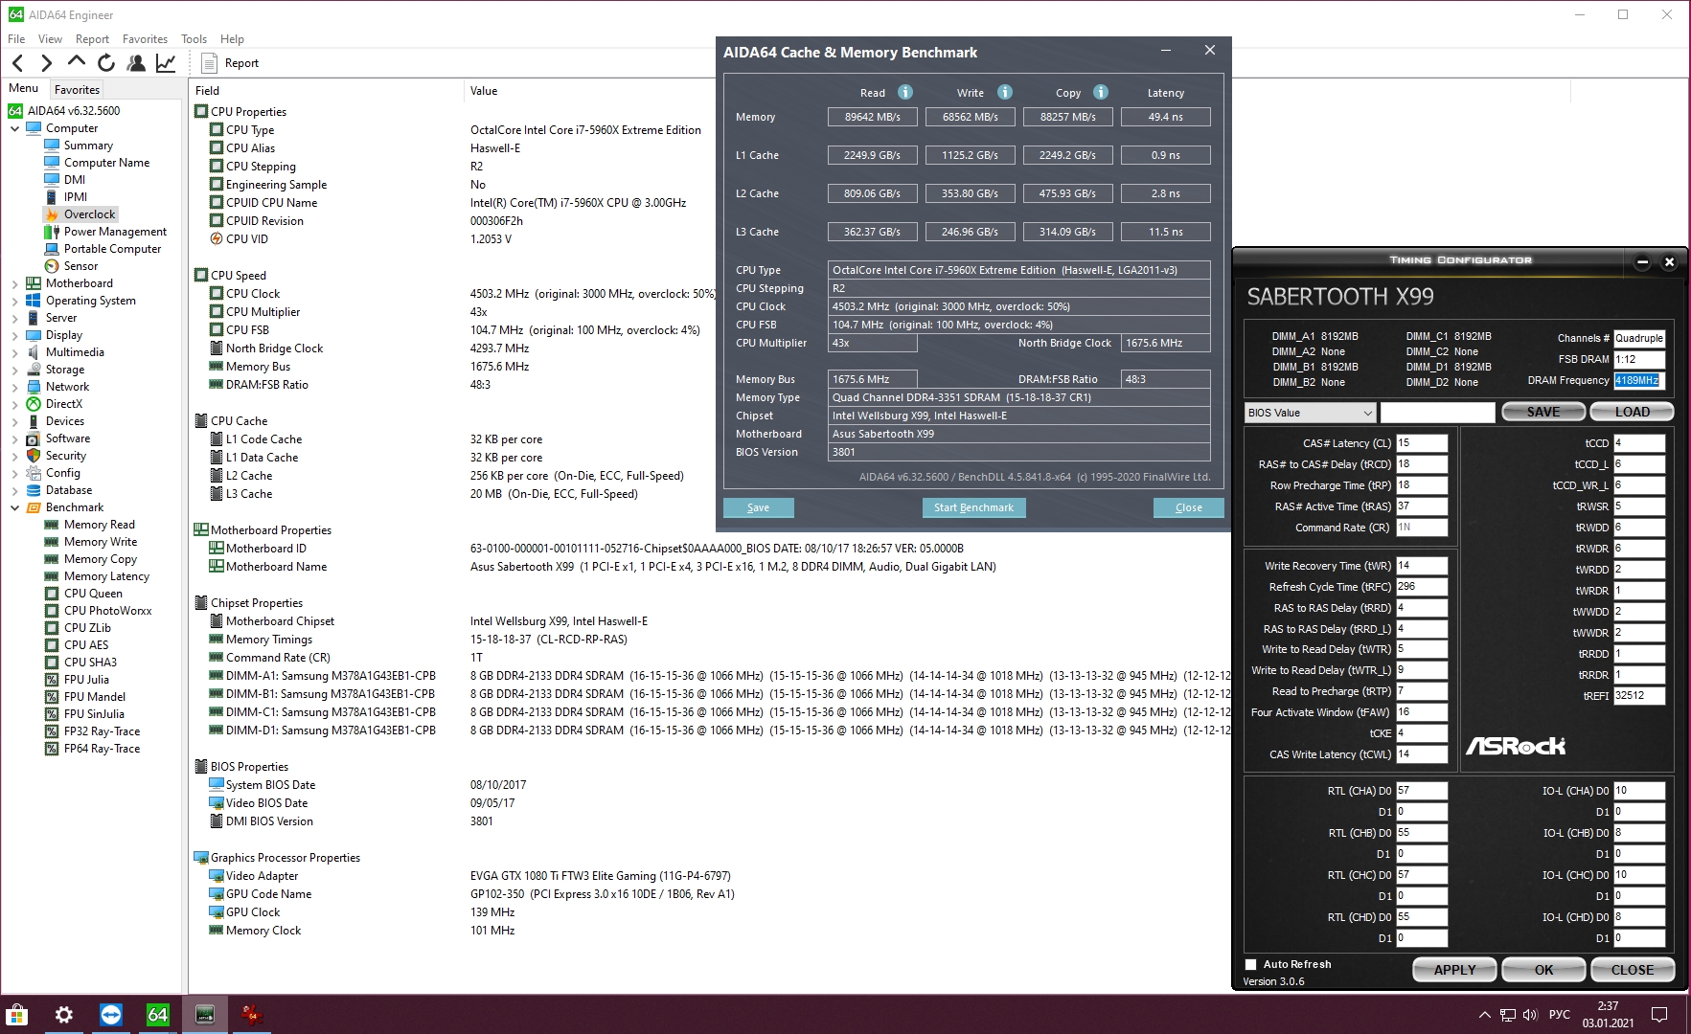Viewport: 1691px width, 1034px height.
Task: Open Settings gear on the taskbar
Action: [x=64, y=1015]
